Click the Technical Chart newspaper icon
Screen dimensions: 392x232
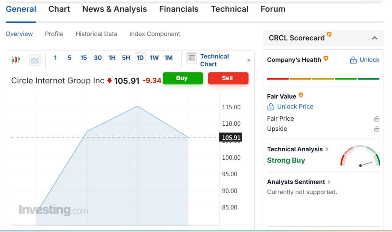[192, 58]
